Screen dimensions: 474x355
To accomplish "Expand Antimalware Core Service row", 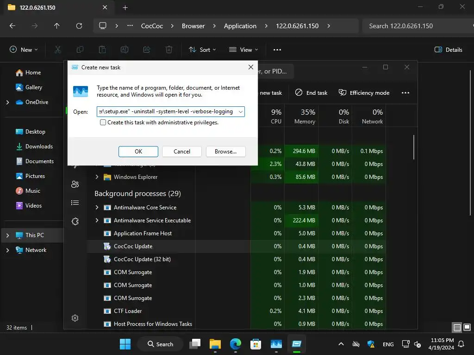I will tap(97, 208).
